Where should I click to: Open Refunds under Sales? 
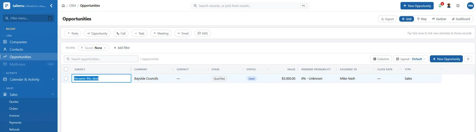pyautogui.click(x=15, y=130)
